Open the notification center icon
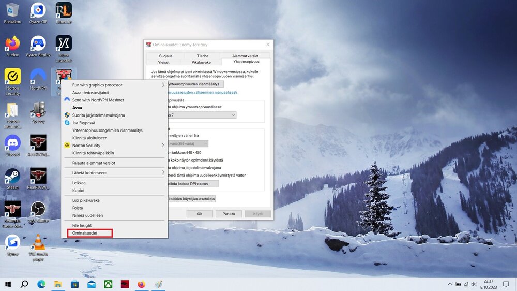Viewport: 517px width, 291px height. [x=506, y=284]
